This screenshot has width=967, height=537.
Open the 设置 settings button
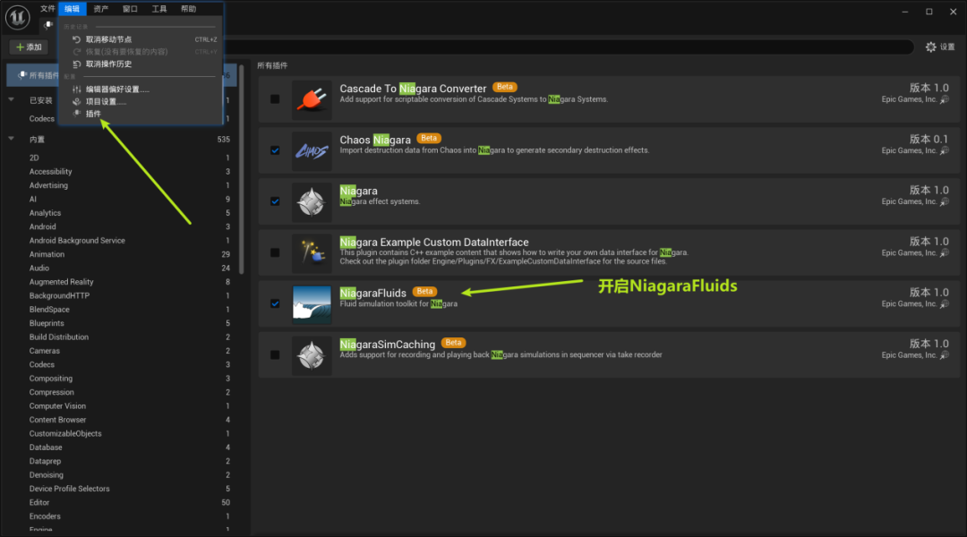(x=940, y=47)
